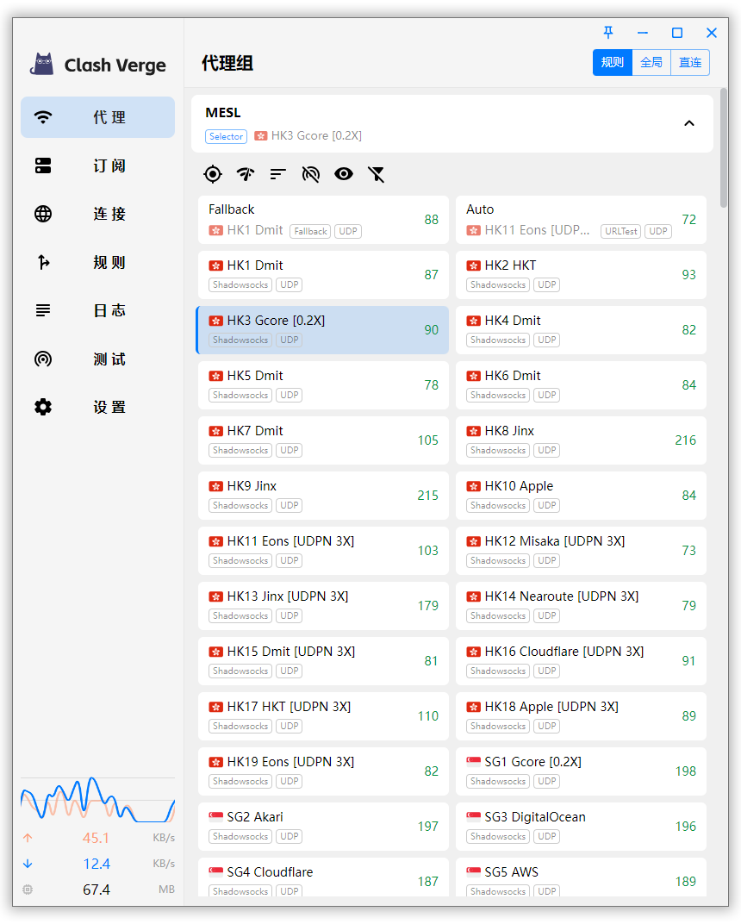
Task: Click the download arrow traffic icon
Action: click(x=28, y=864)
